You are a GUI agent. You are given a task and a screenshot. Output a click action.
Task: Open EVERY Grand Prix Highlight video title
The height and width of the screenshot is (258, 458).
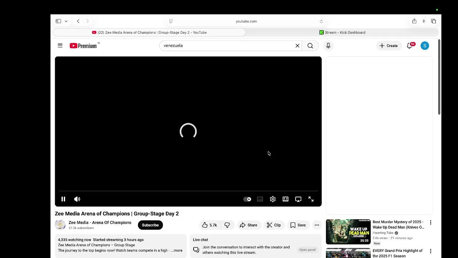(x=398, y=253)
